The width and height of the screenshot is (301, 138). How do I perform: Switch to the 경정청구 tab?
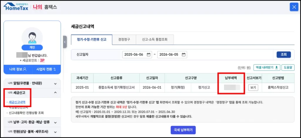coord(124,40)
